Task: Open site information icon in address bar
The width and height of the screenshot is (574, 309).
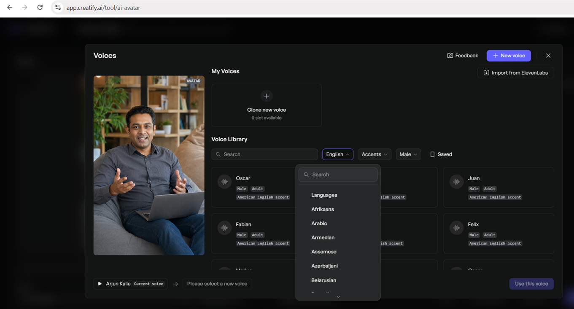Action: [x=58, y=8]
